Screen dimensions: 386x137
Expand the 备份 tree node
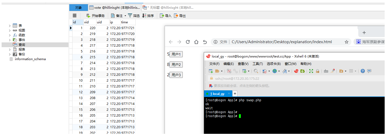pos(10,54)
